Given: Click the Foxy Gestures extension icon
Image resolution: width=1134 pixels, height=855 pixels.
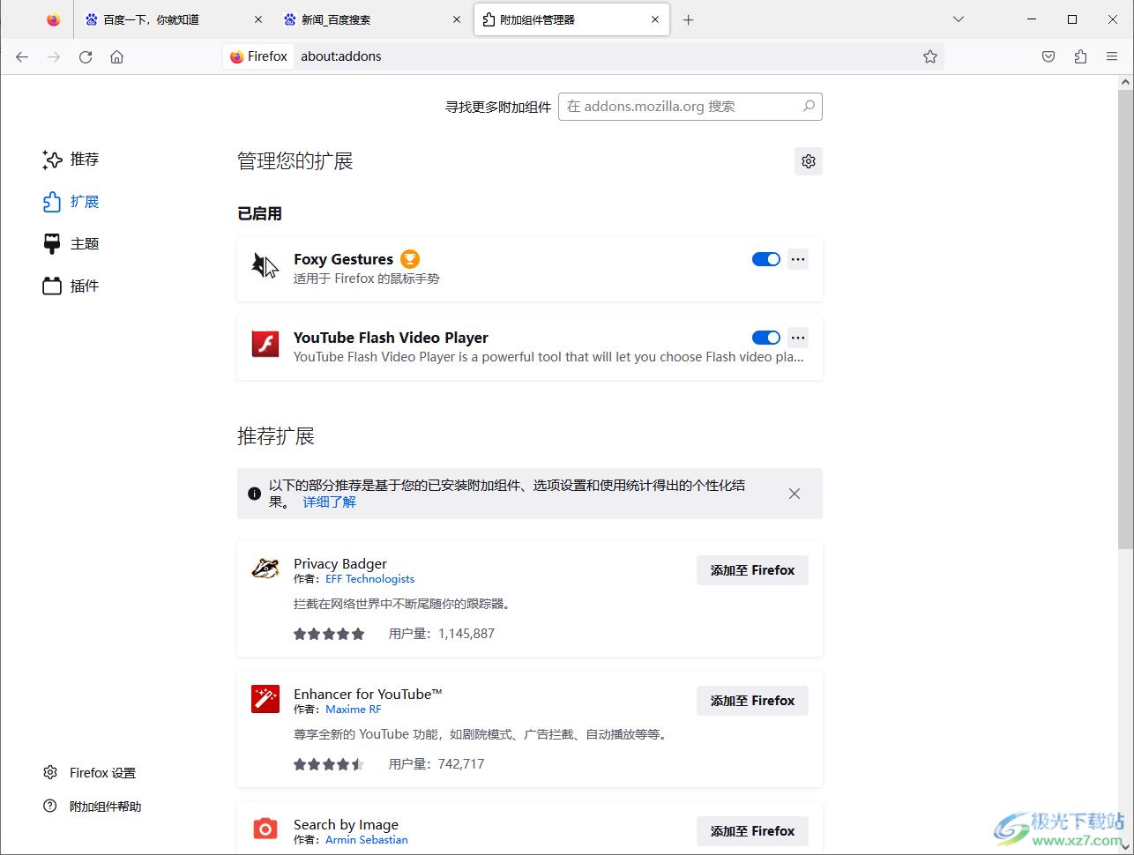Looking at the screenshot, I should click(x=265, y=264).
